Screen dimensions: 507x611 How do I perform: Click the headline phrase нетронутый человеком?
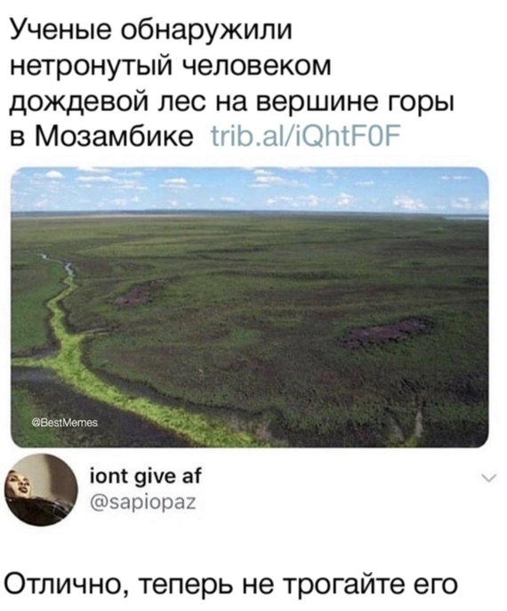pos(170,66)
